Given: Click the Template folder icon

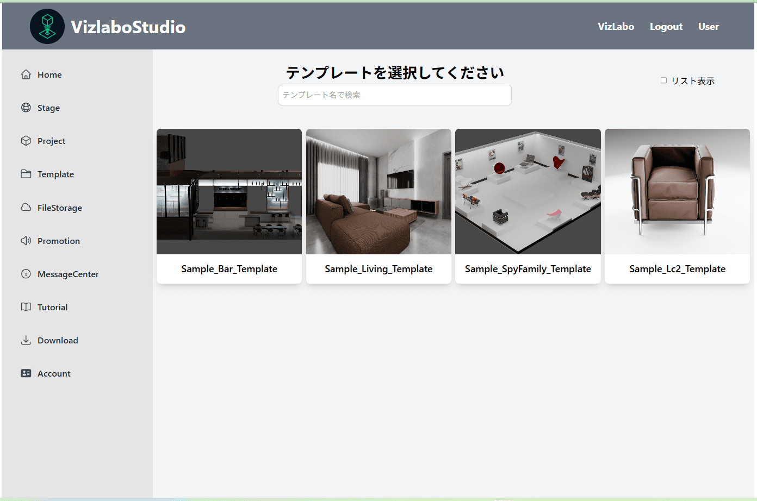Looking at the screenshot, I should (26, 174).
